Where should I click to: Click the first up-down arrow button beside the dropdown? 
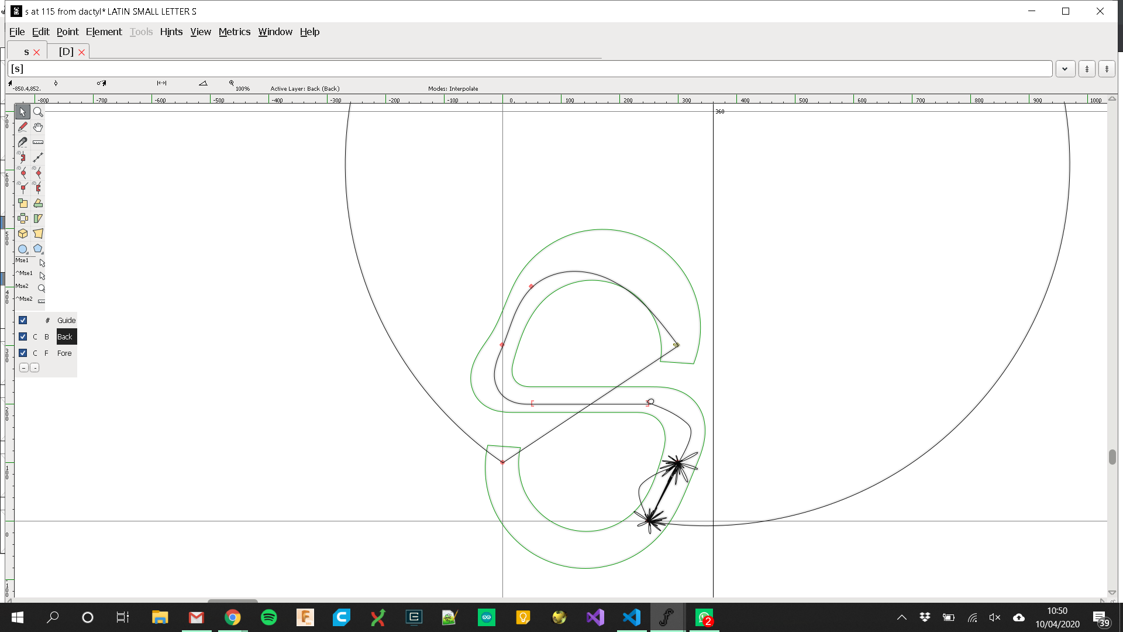tap(1087, 69)
